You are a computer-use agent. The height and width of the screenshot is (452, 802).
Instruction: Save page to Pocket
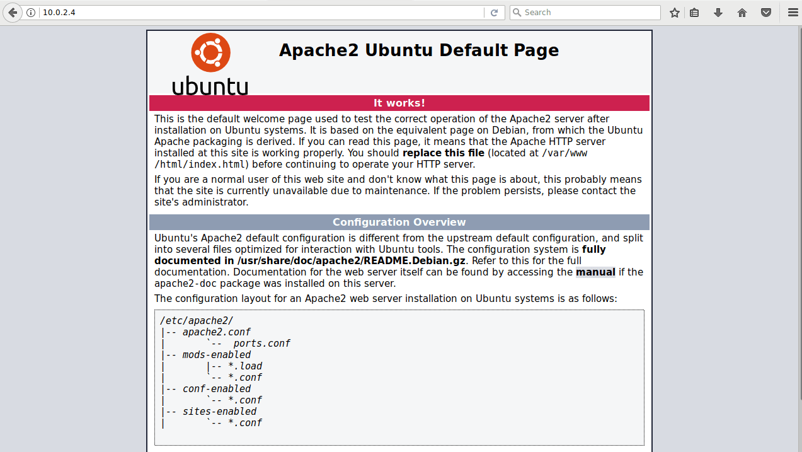(766, 13)
